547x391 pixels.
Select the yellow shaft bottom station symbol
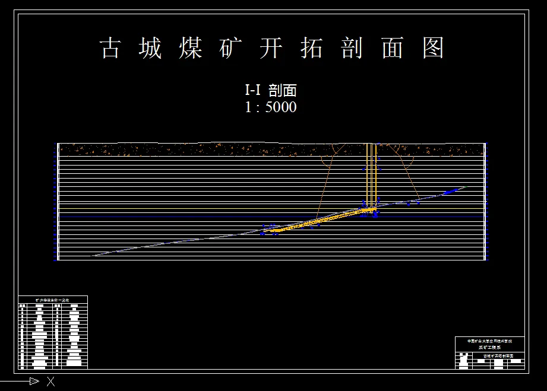coord(368,209)
